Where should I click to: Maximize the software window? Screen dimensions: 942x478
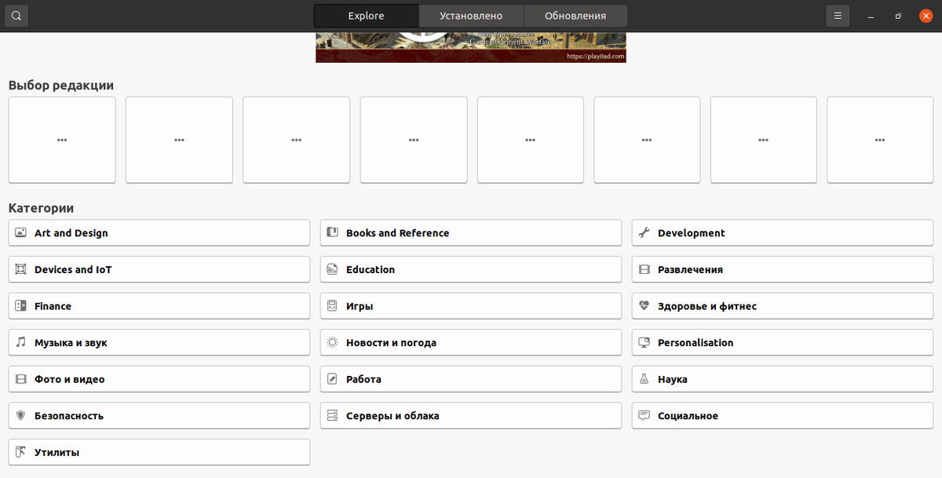click(898, 16)
